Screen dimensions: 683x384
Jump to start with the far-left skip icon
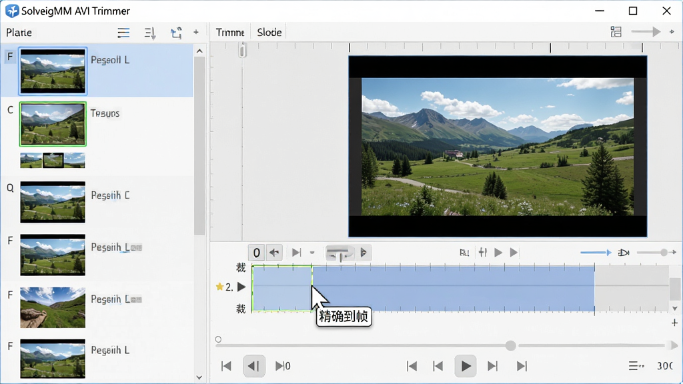[x=226, y=366]
